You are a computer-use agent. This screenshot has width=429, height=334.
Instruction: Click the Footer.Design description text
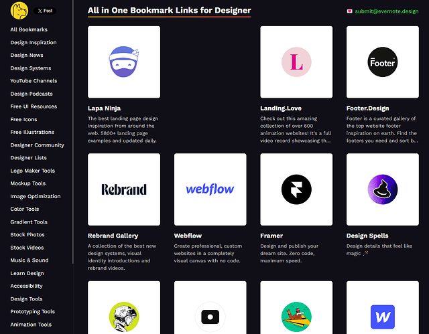(382, 130)
